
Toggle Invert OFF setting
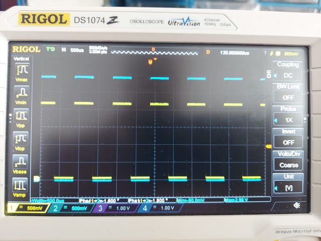click(288, 139)
